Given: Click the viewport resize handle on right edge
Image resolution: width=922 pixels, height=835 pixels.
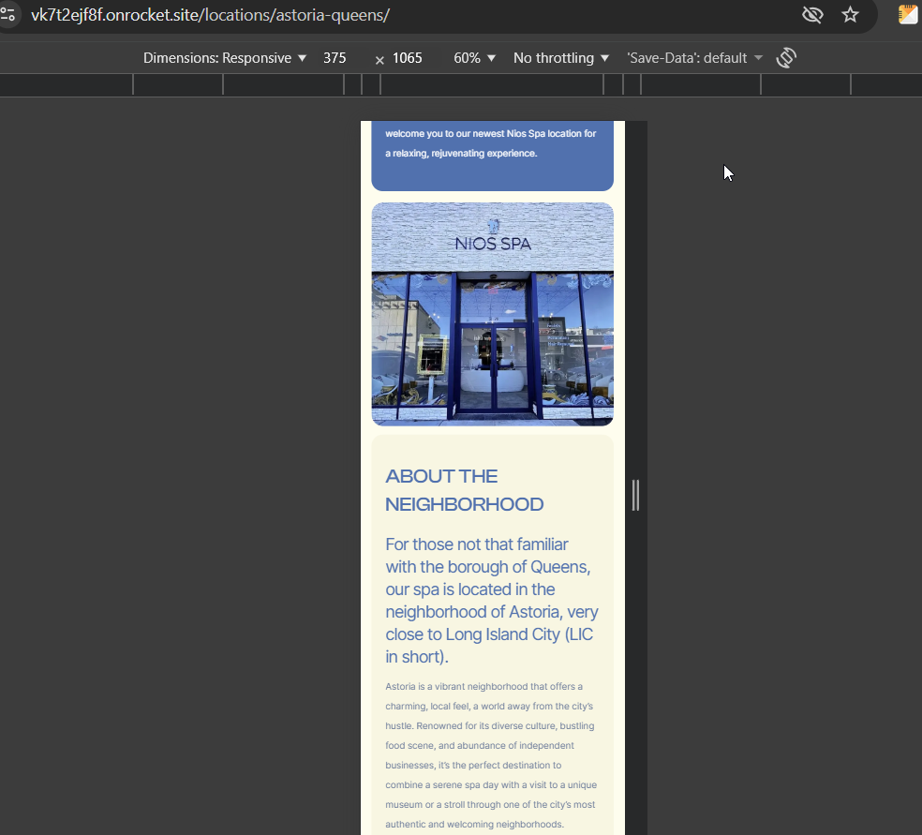Looking at the screenshot, I should pyautogui.click(x=635, y=495).
